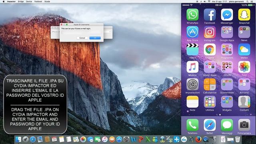Tap Telefono in the iPhone dock
Screen dimensions: 256x144
192,125
